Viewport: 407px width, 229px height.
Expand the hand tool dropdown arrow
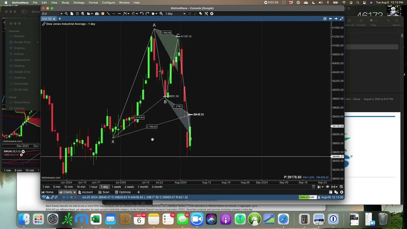(156, 14)
